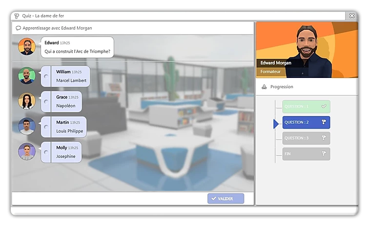Screen dimensions: 369x227
Task: Click the question text about Arc de Triomphe
Action: (77, 52)
